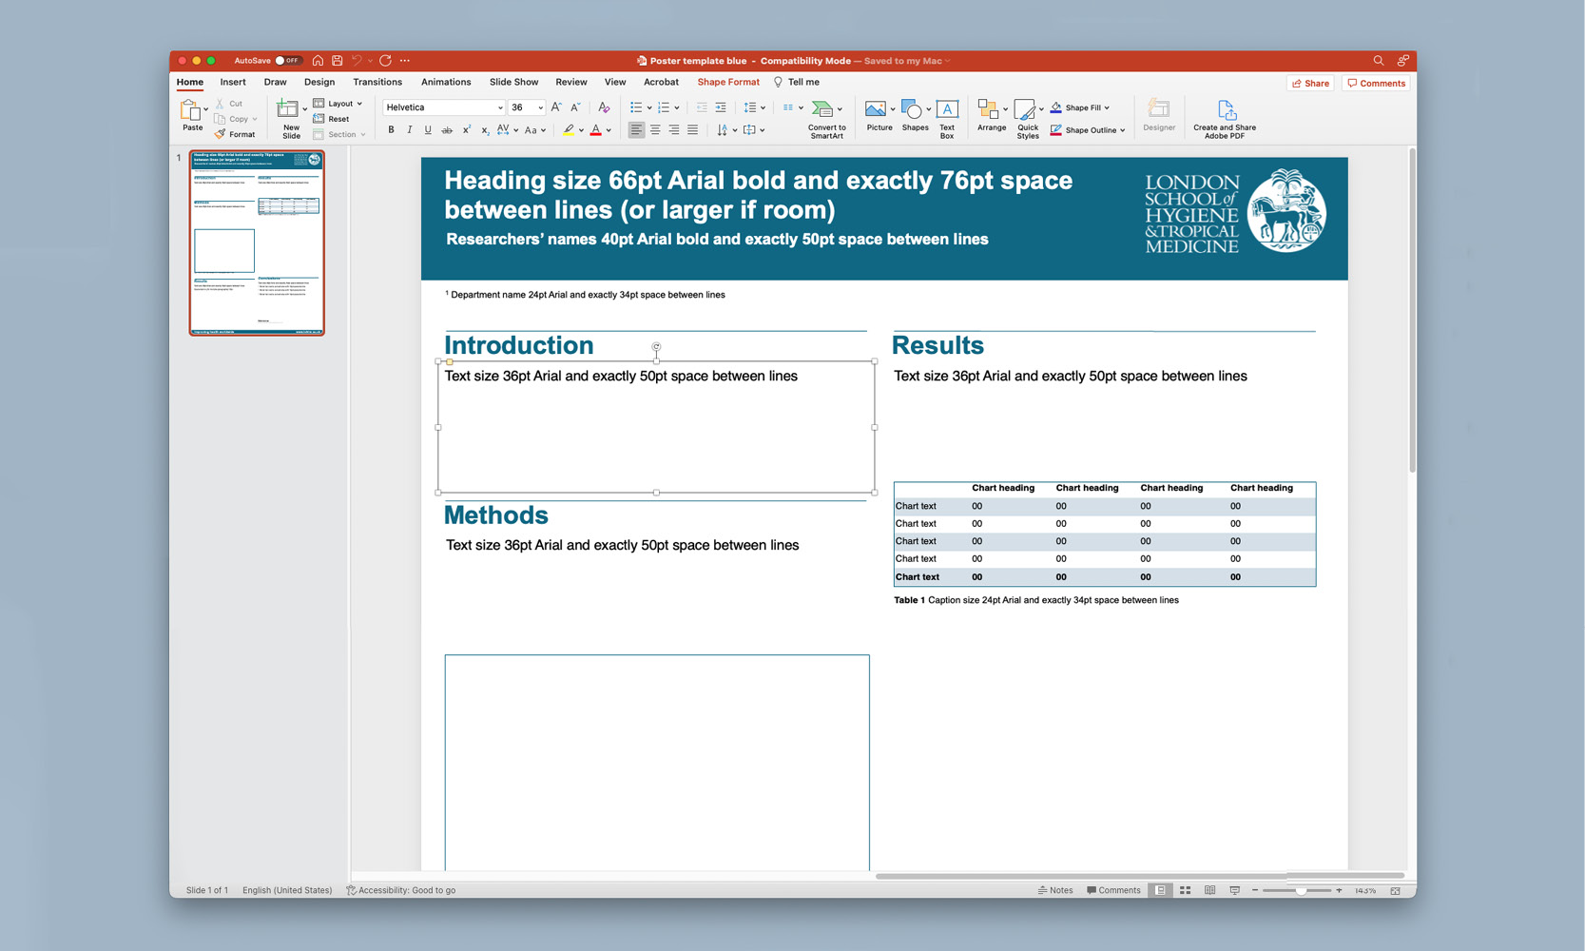Click Create and Share Adobe PDF
Viewport: 1585px width, 951px height.
point(1224,116)
